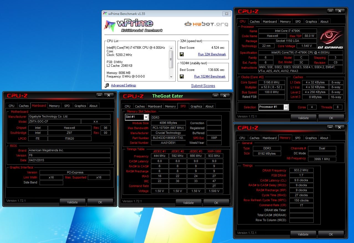This screenshot has width=354, height=243.
Task: Run the 1024M Benchmark
Action: pos(210,76)
